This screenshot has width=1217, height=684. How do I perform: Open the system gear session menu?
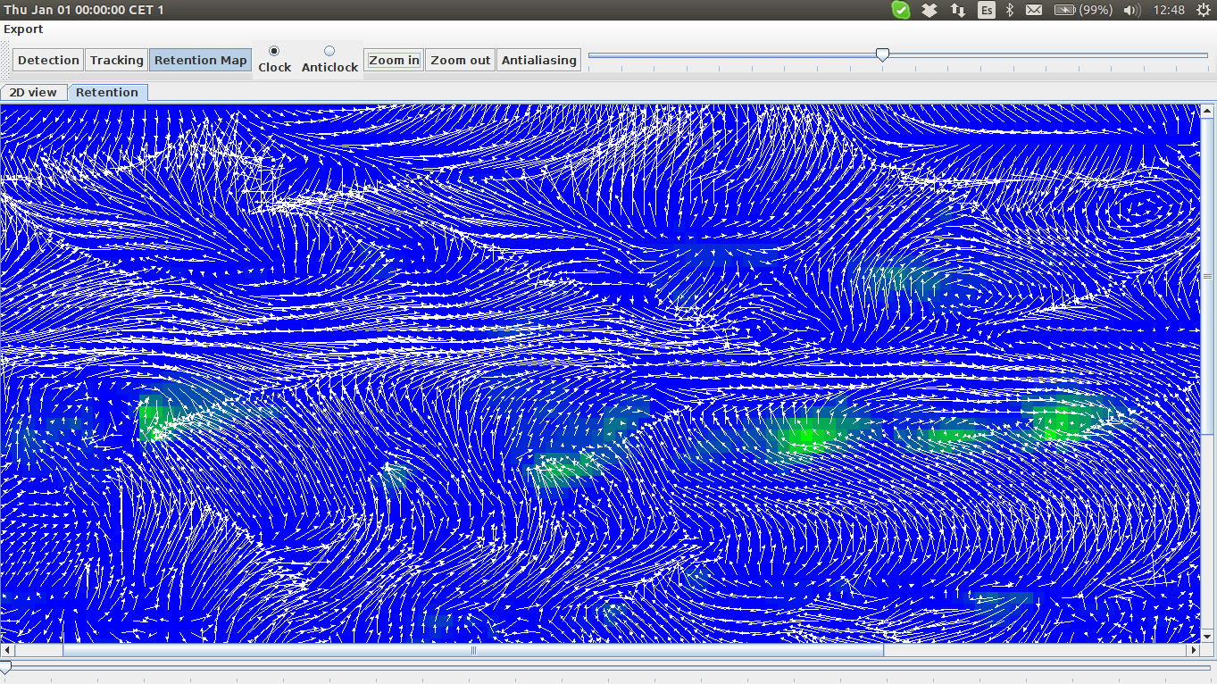tap(1202, 10)
